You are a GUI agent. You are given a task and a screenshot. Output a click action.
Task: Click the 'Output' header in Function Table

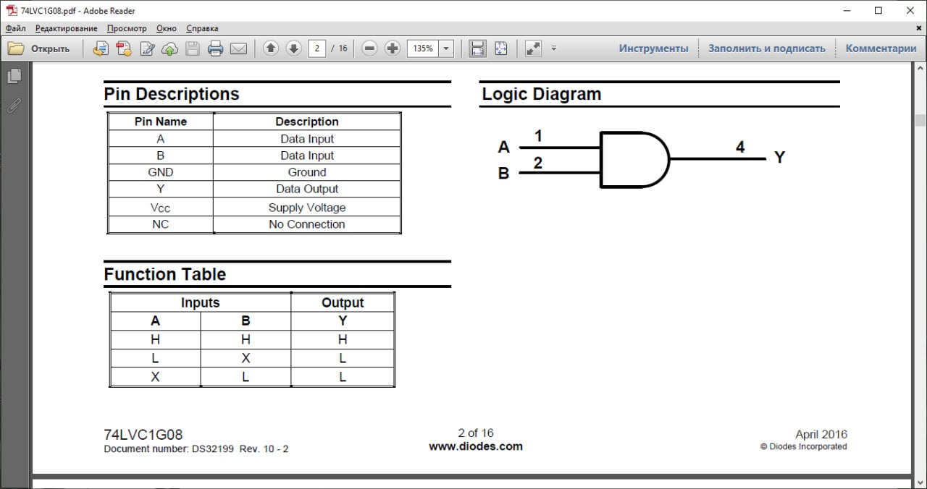click(x=343, y=303)
